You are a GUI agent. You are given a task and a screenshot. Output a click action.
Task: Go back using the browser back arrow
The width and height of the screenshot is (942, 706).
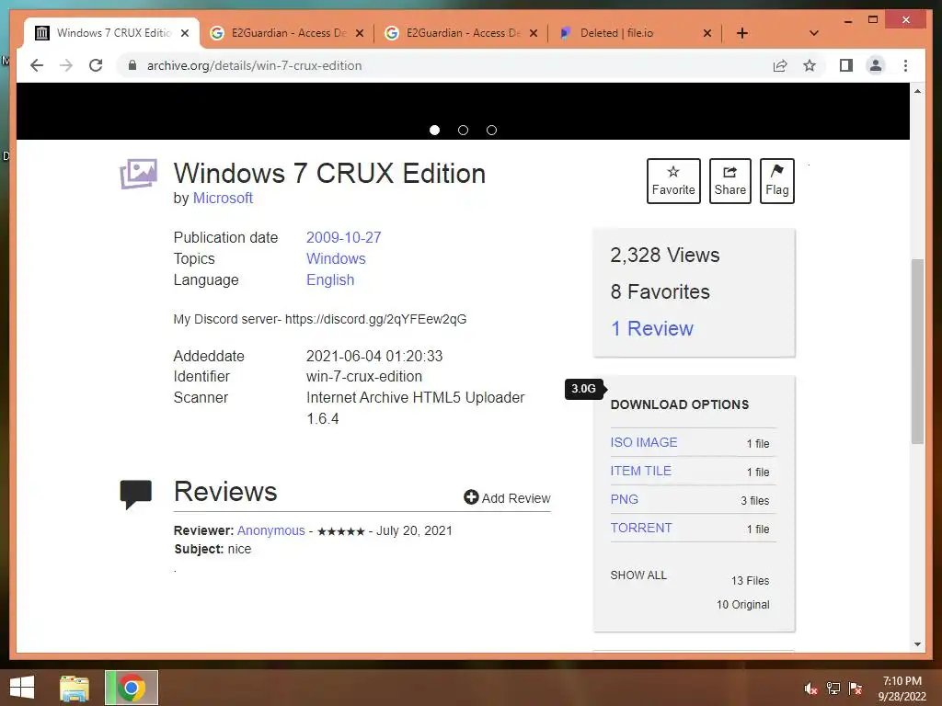37,65
